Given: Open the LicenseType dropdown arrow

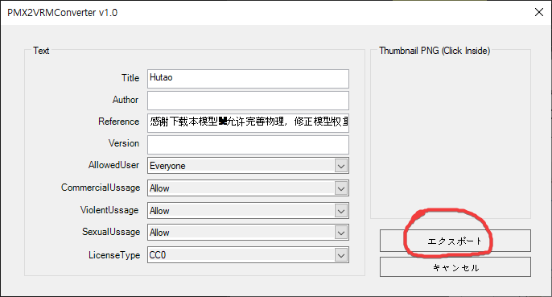Looking at the screenshot, I should coord(341,255).
